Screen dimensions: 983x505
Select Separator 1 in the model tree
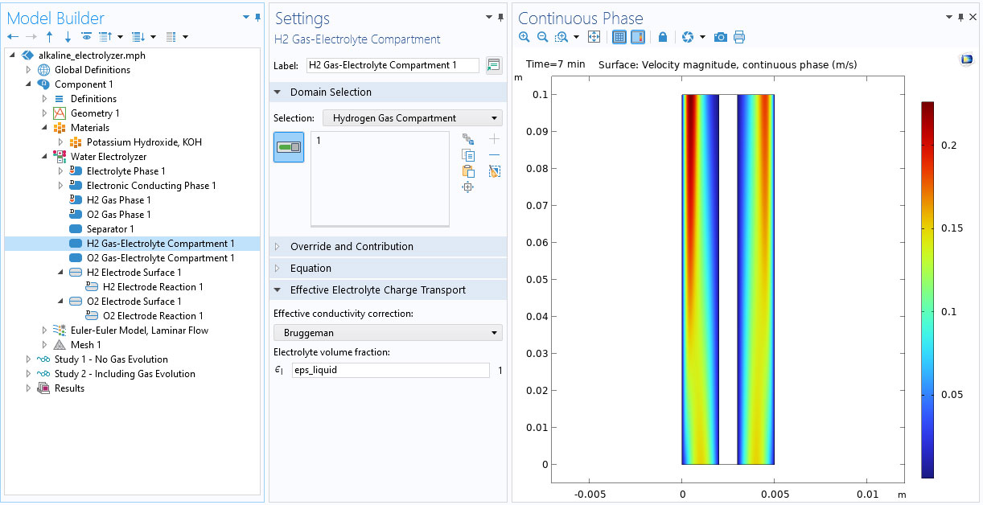click(x=110, y=229)
